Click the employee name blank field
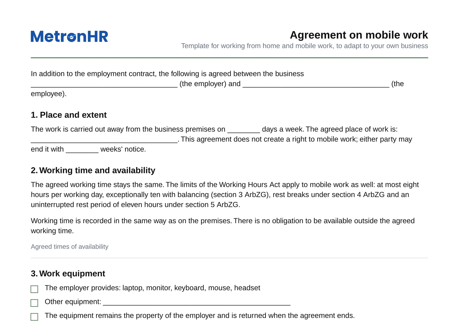 316,84
